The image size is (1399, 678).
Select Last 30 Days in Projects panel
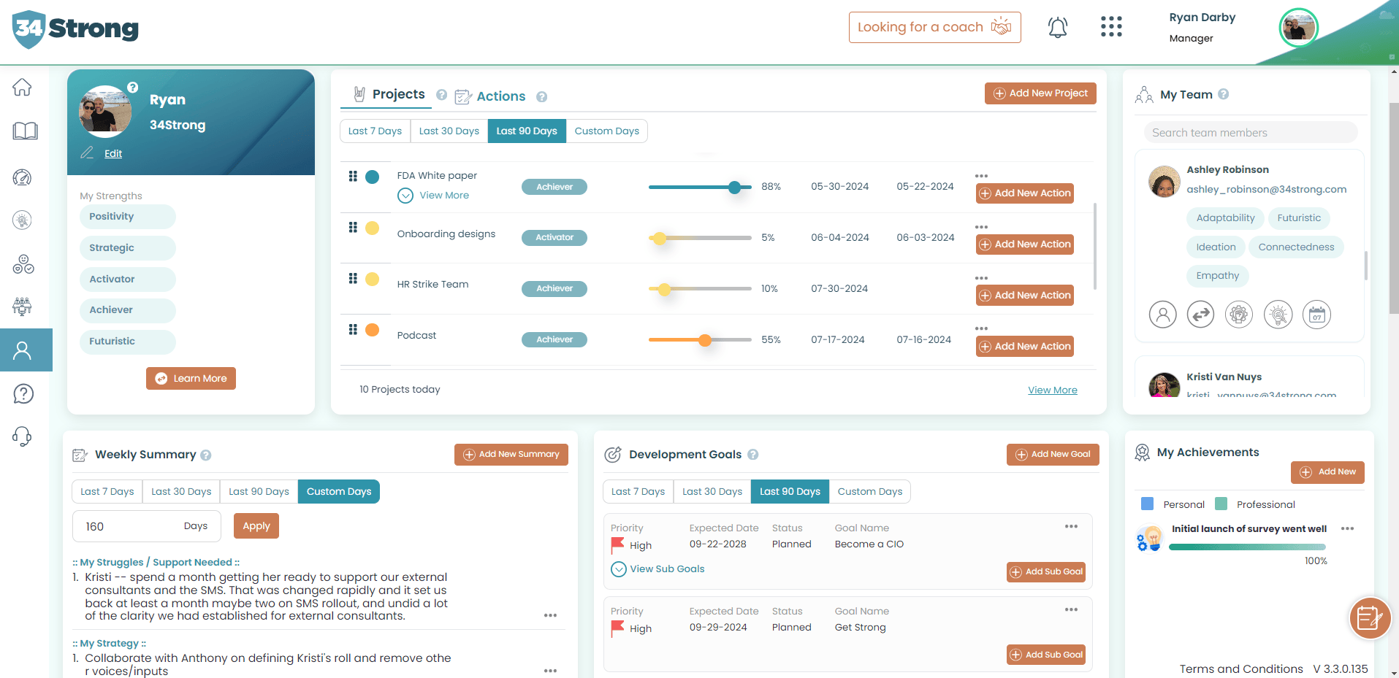(x=449, y=131)
